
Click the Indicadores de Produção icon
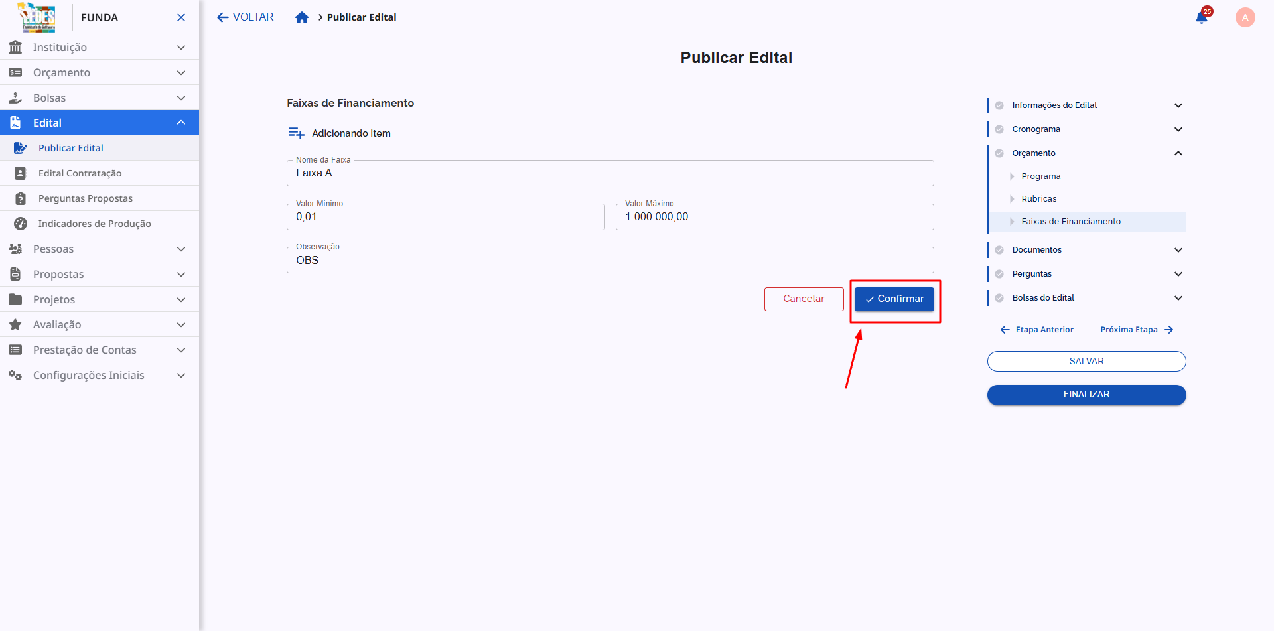(21, 224)
